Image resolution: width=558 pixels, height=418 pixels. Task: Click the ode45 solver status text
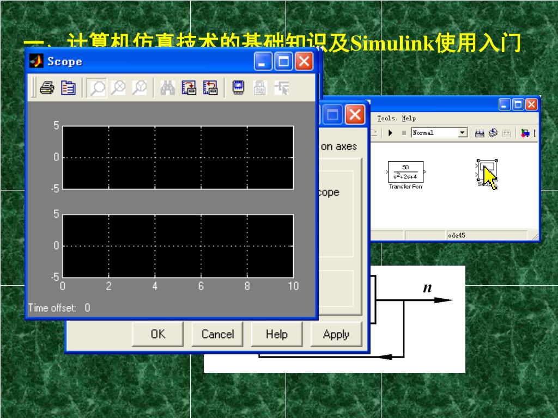[457, 235]
